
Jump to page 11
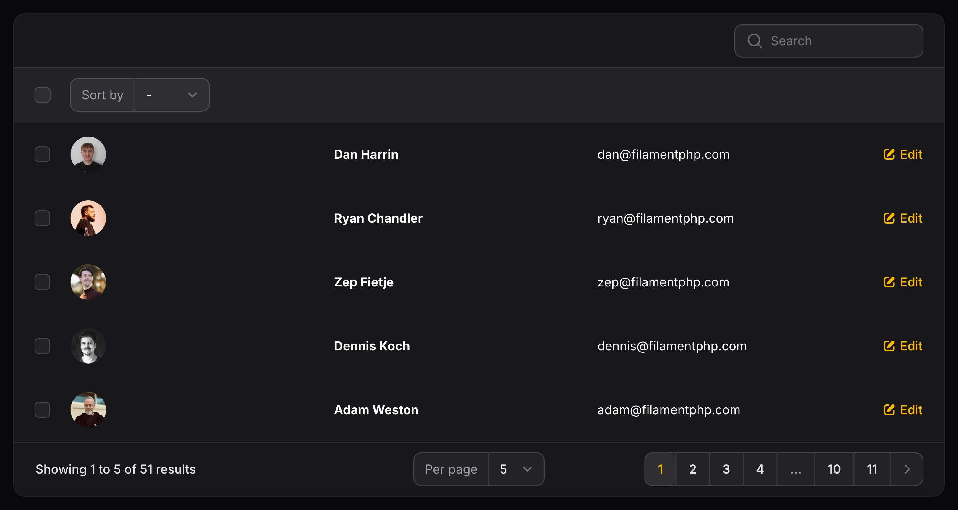click(872, 469)
